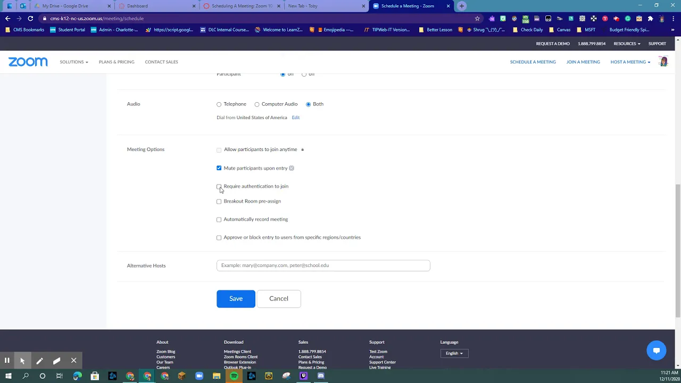The width and height of the screenshot is (681, 383).
Task: Click Join a Meeting in header
Action: pyautogui.click(x=583, y=62)
